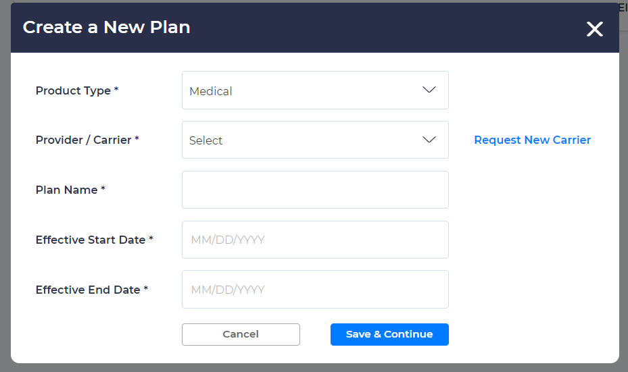Click the Effective End Date label
The image size is (628, 372).
pyautogui.click(x=88, y=290)
